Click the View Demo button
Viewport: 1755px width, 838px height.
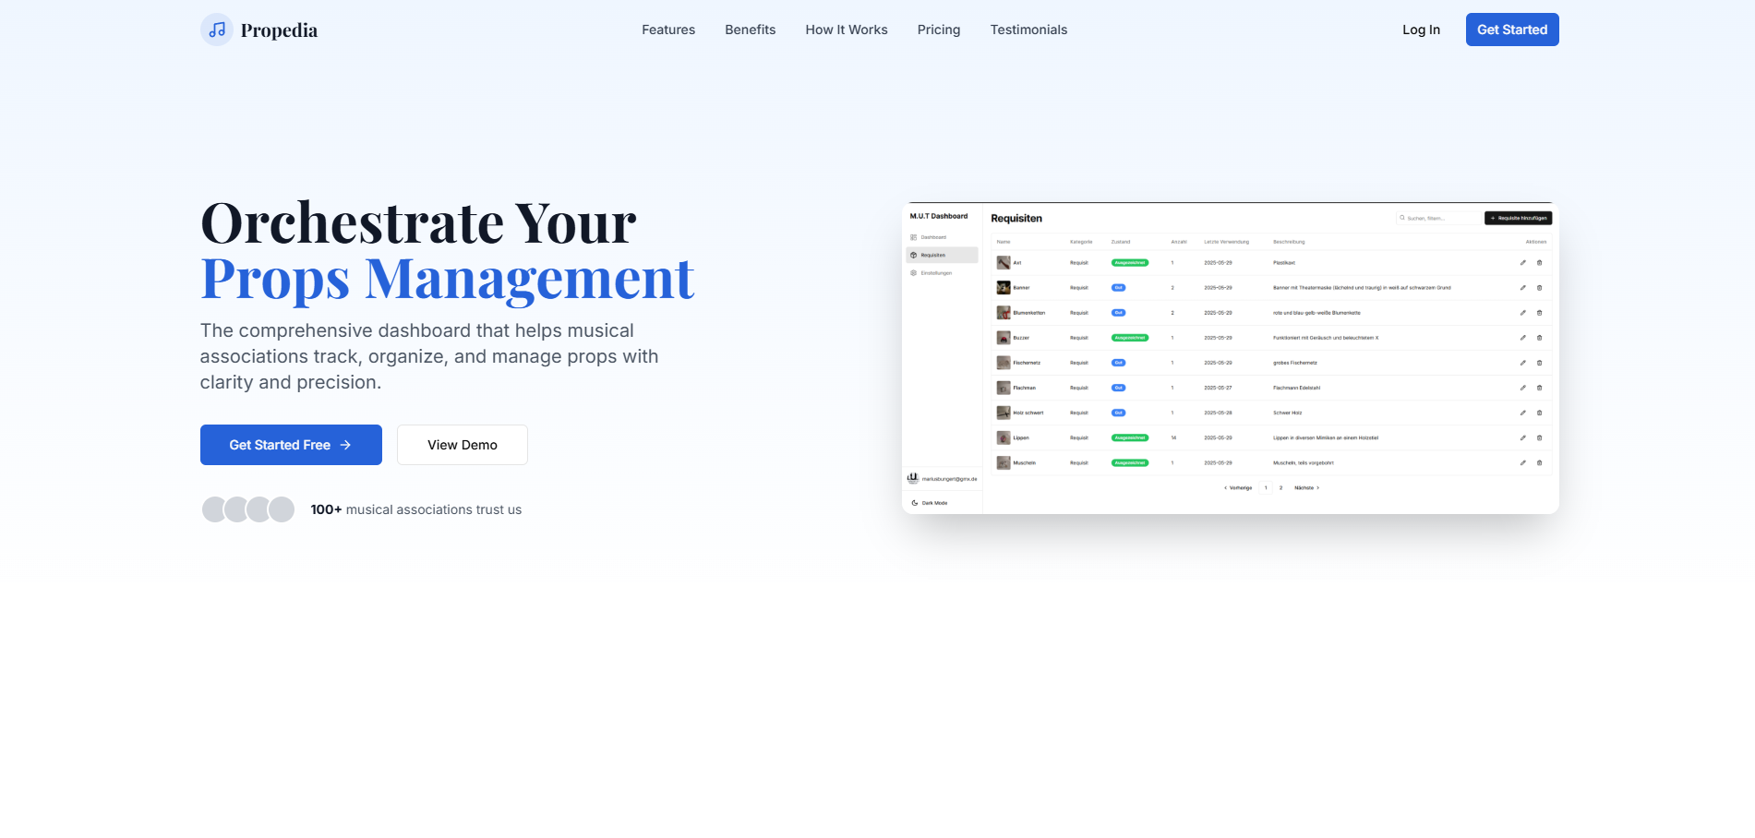click(x=463, y=445)
